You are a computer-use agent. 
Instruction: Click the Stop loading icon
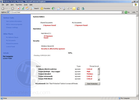tap(19, 9)
